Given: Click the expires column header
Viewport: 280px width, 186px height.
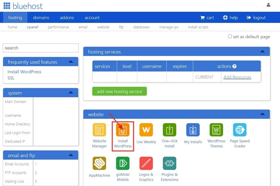Looking at the screenshot, I should click(x=180, y=66).
